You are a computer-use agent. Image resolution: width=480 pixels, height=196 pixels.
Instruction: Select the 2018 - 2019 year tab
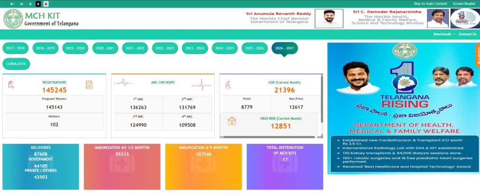pos(45,48)
